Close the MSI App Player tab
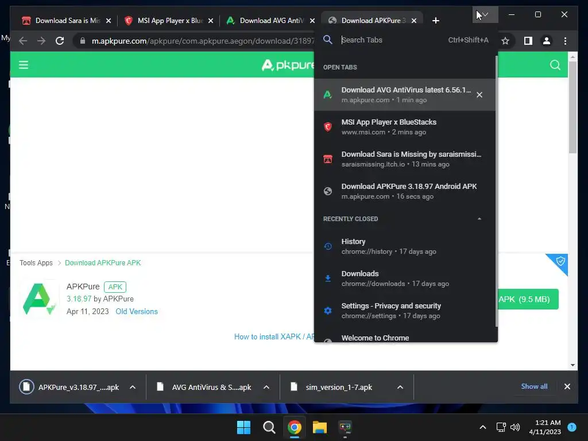The image size is (588, 441). (211, 21)
